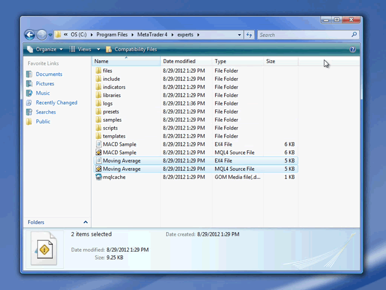
Task: Expand the Folders pane chevron
Action: (86, 222)
